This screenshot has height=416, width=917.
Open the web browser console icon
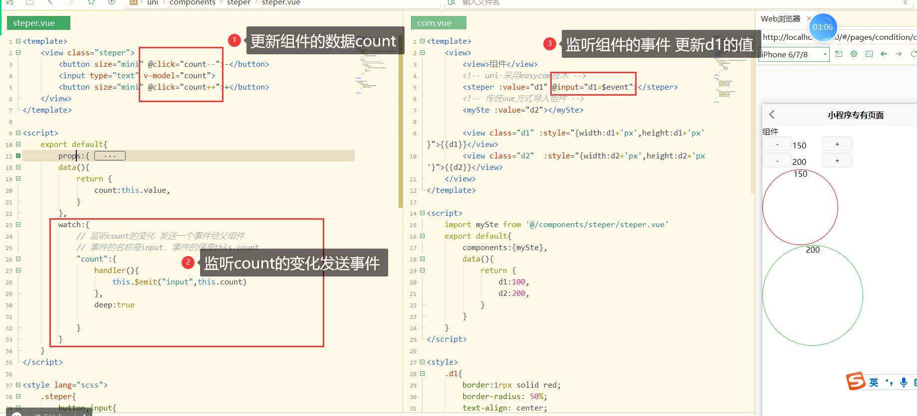click(x=869, y=54)
